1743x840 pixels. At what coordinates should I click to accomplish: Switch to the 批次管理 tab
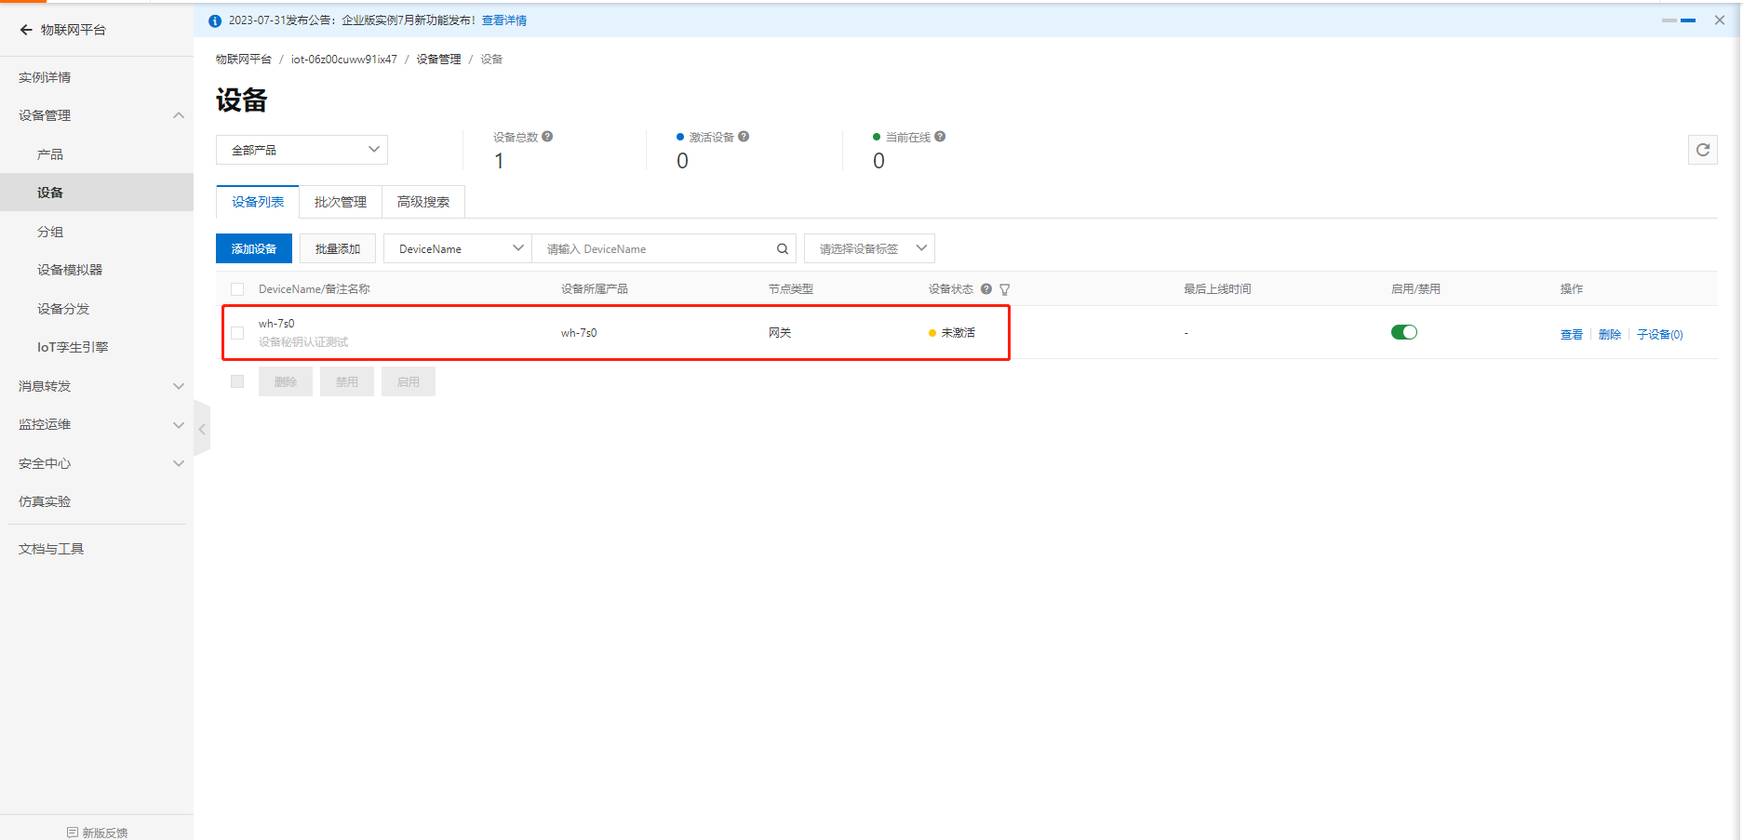340,202
